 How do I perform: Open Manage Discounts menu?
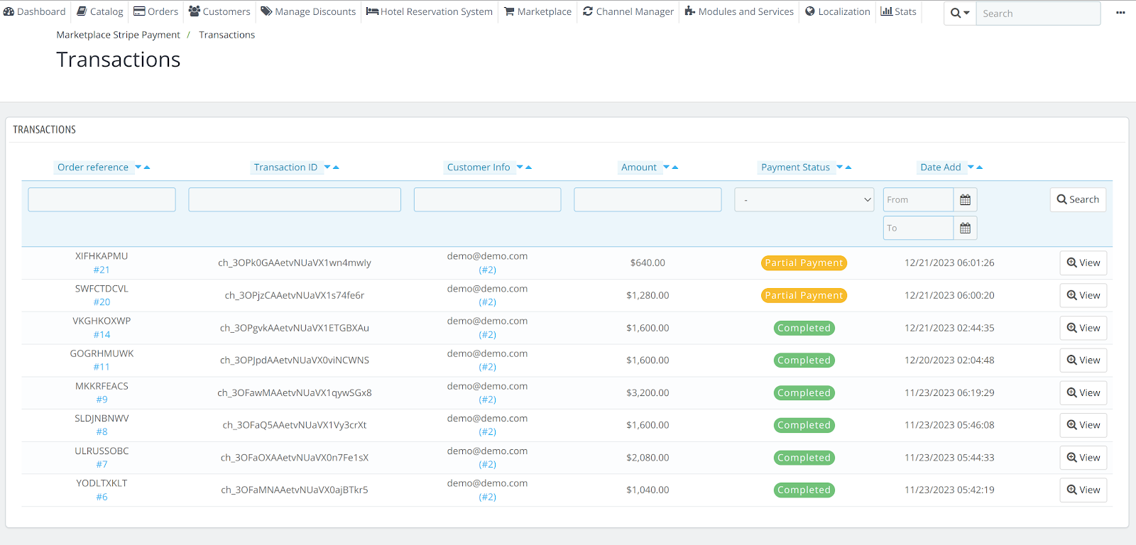click(308, 11)
